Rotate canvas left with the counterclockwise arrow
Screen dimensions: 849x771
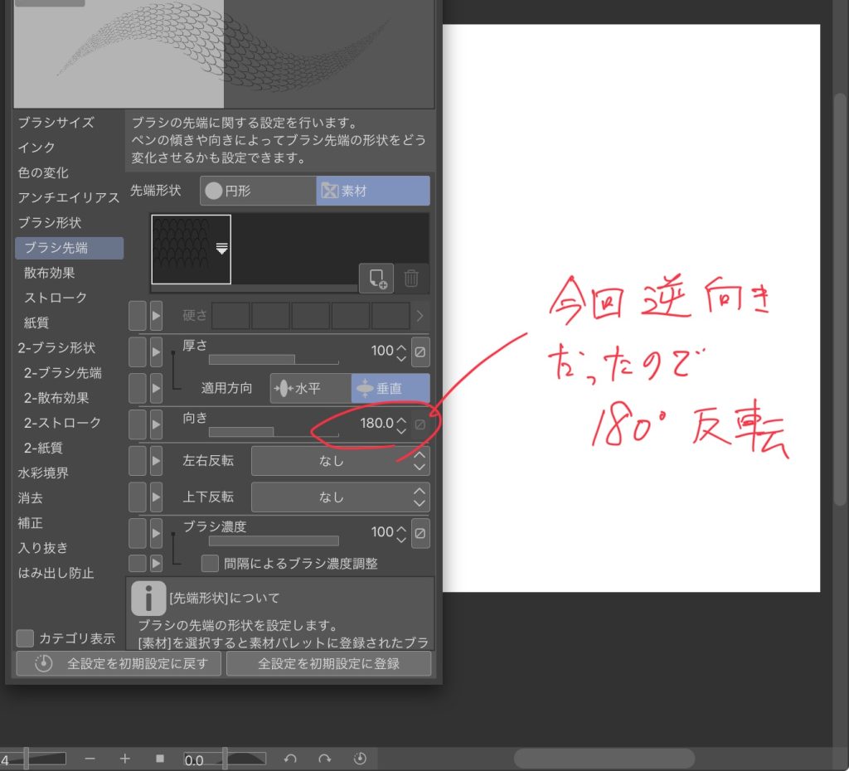click(290, 759)
